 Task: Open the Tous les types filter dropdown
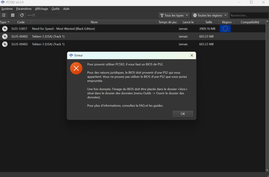174,15
